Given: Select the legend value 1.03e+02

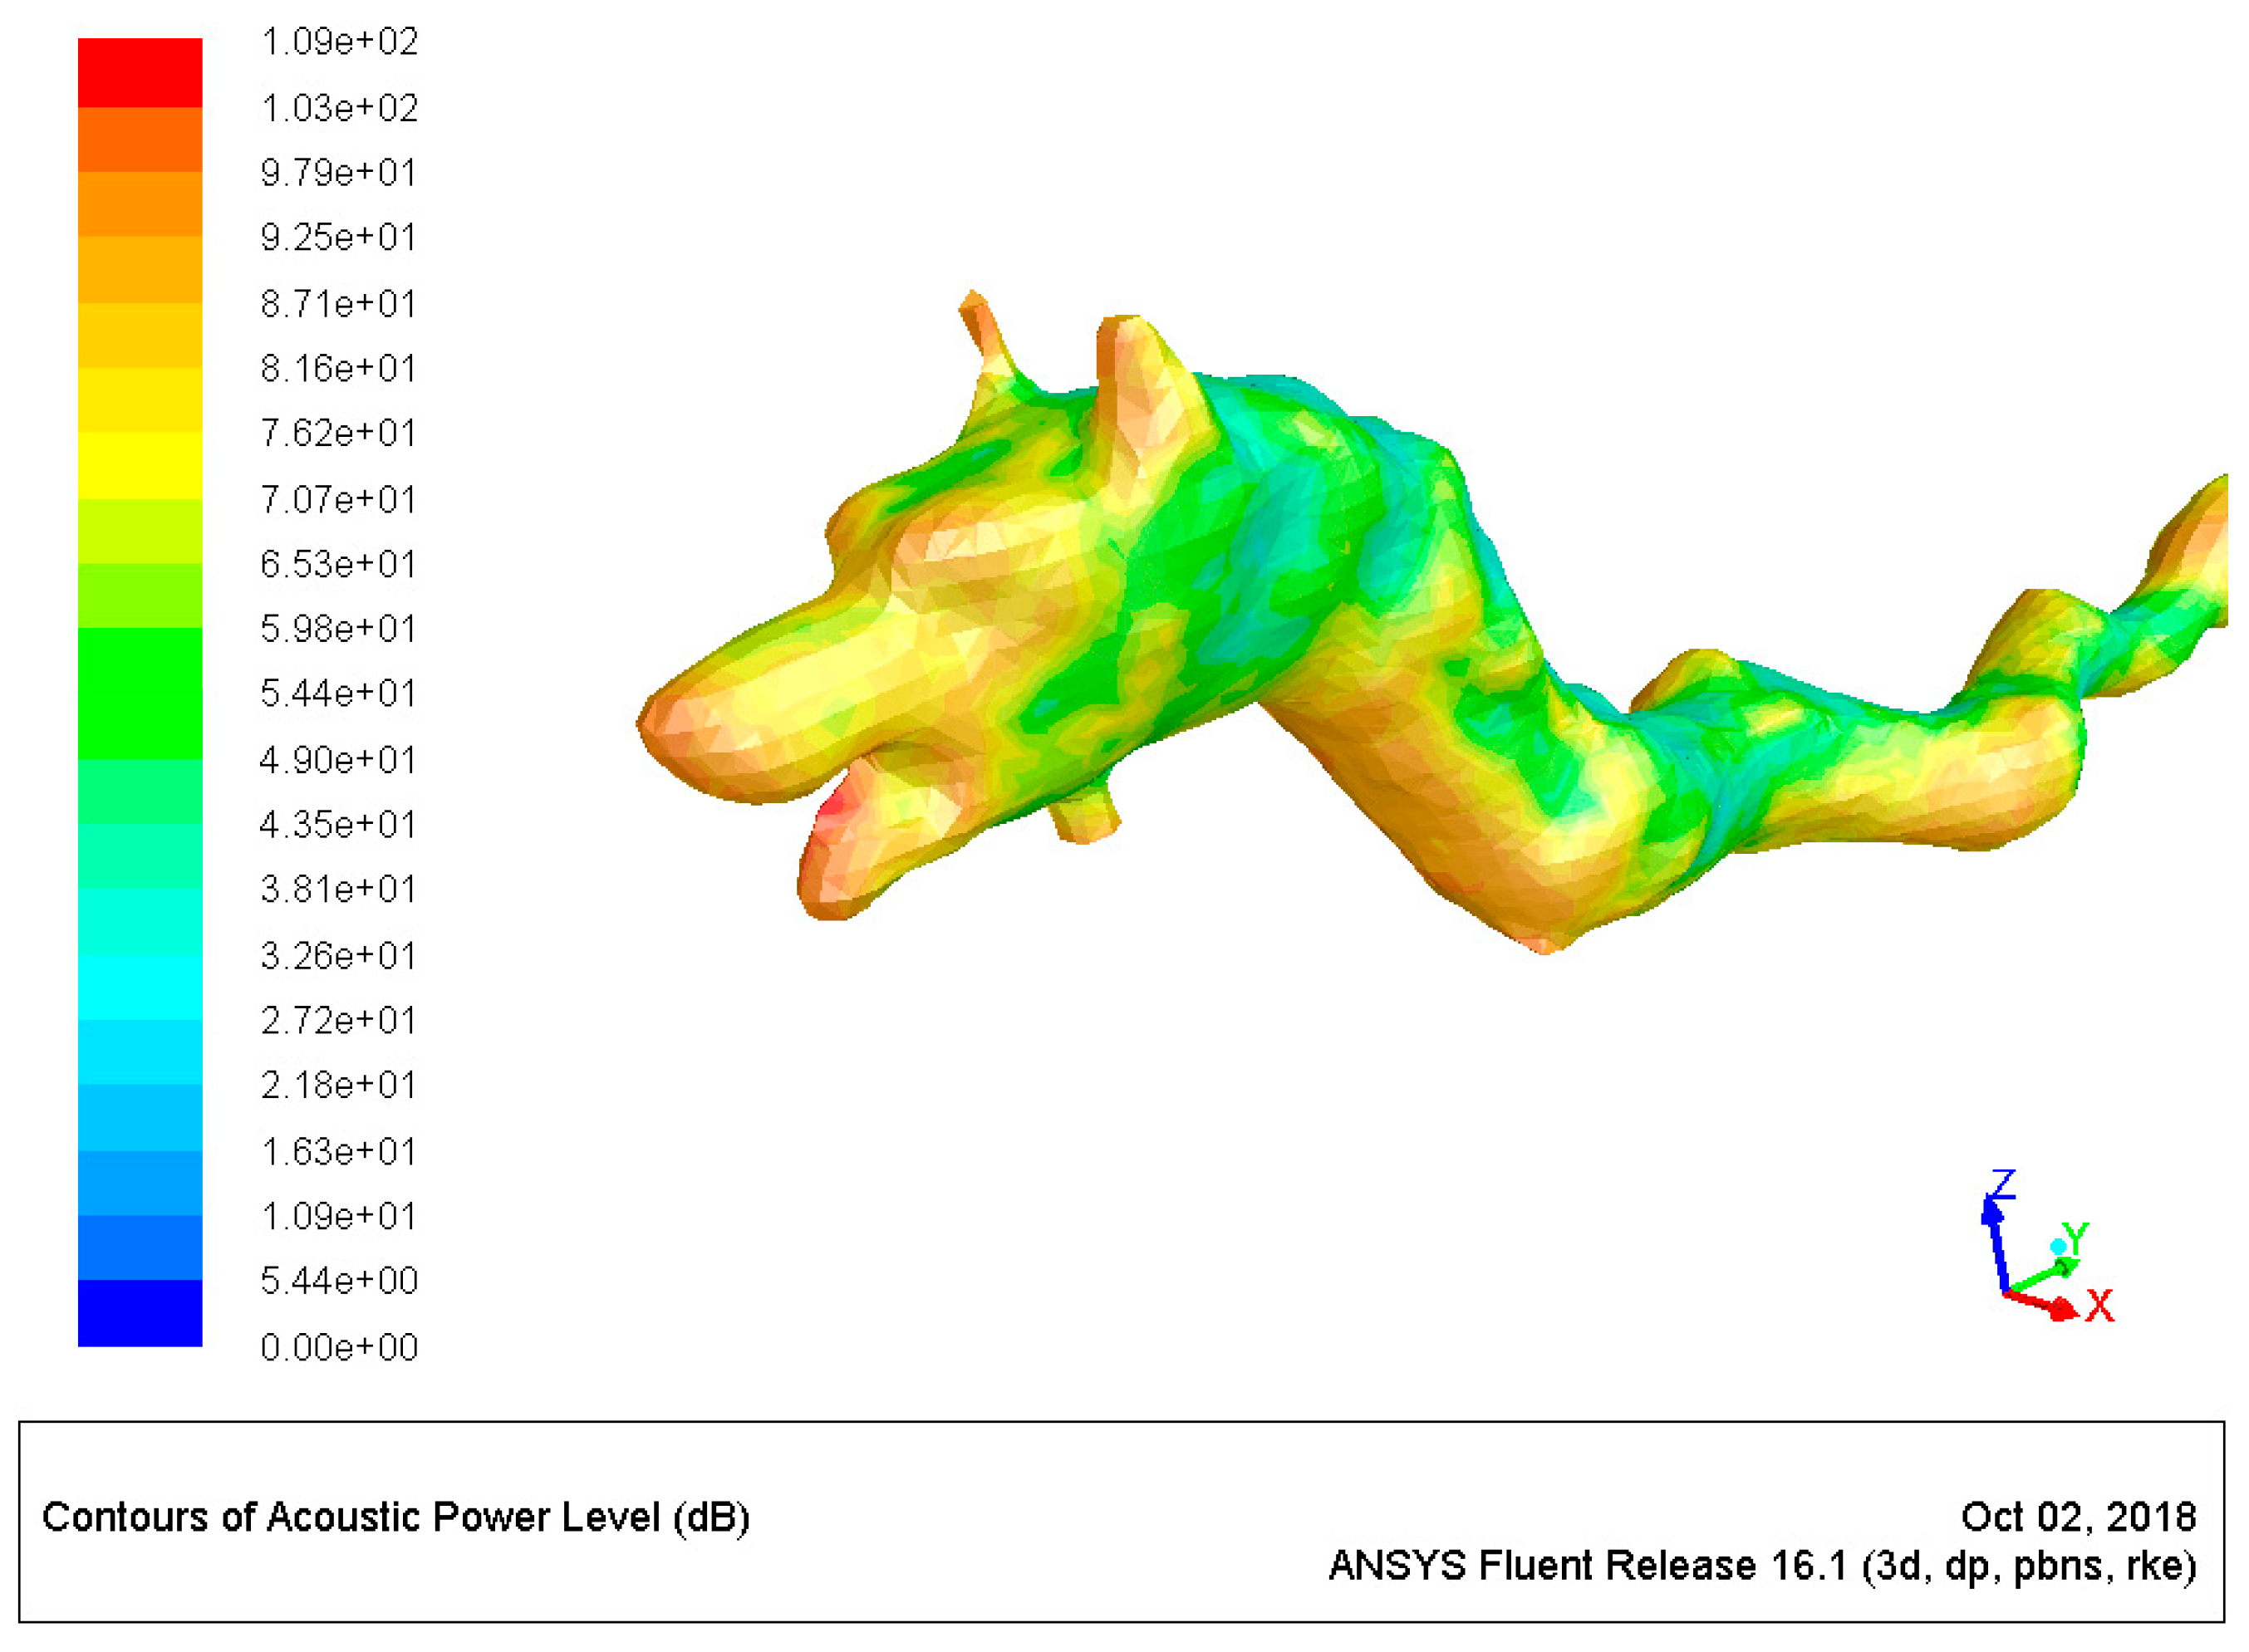Looking at the screenshot, I should click(x=339, y=108).
